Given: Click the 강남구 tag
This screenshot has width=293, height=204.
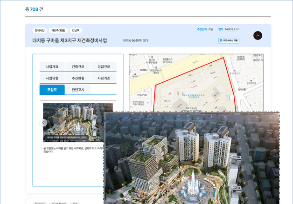Looking at the screenshot, I should click(x=76, y=31).
